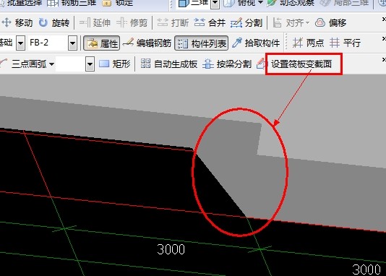Activate the 打断 break tool
The height and width of the screenshot is (276, 386).
[173, 23]
